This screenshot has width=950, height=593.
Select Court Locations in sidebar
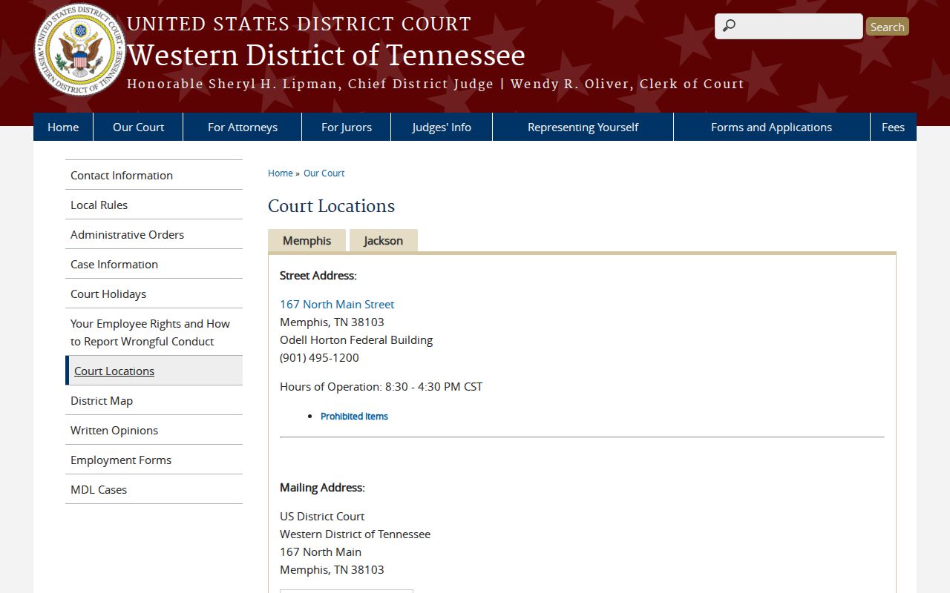pyautogui.click(x=154, y=371)
